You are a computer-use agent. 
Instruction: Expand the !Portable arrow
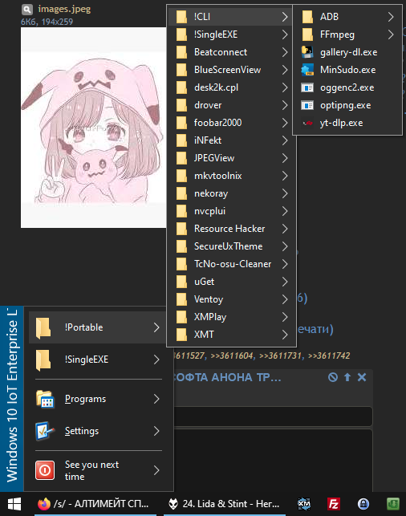point(156,327)
